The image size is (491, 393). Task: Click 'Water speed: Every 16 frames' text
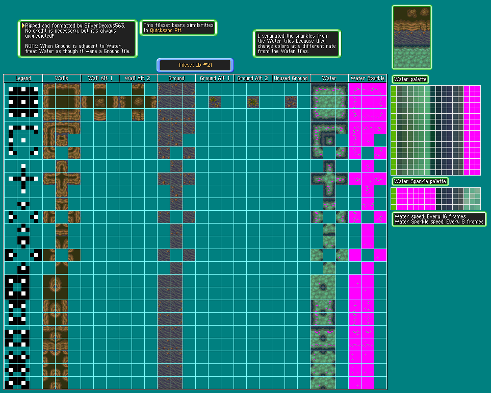pyautogui.click(x=430, y=216)
